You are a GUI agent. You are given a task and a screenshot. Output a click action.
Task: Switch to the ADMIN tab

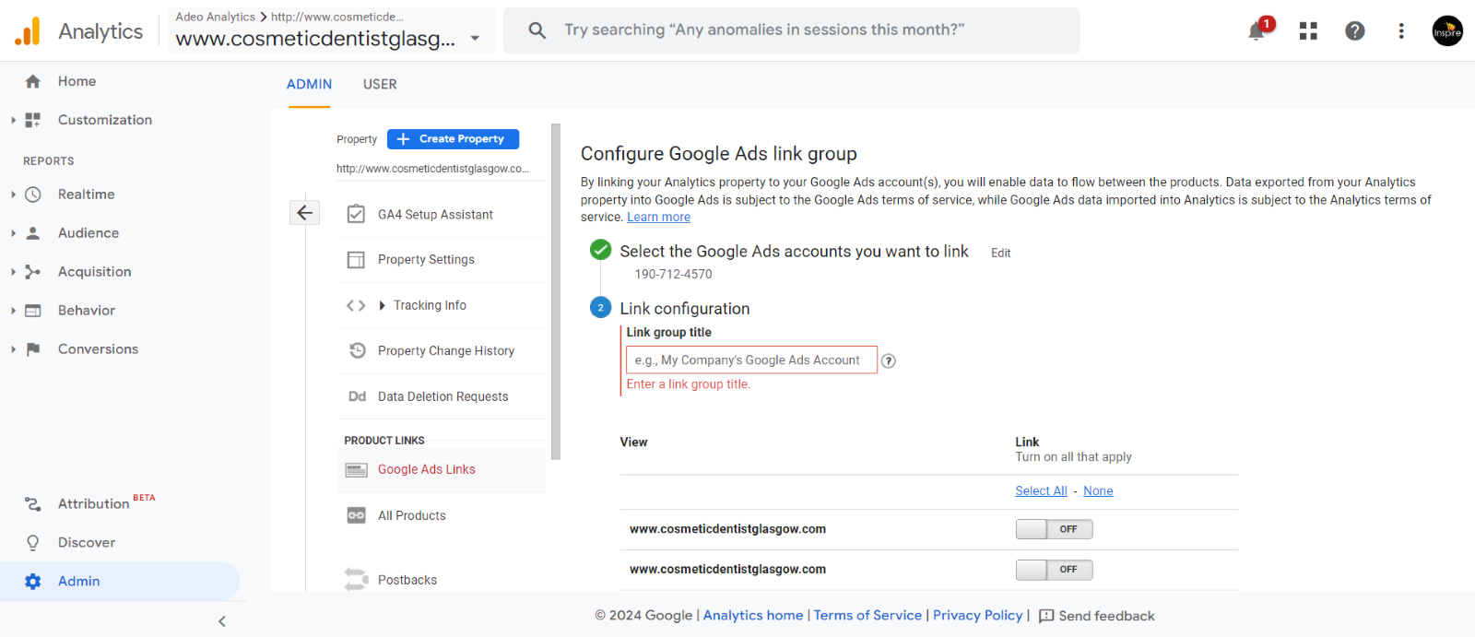pyautogui.click(x=309, y=84)
